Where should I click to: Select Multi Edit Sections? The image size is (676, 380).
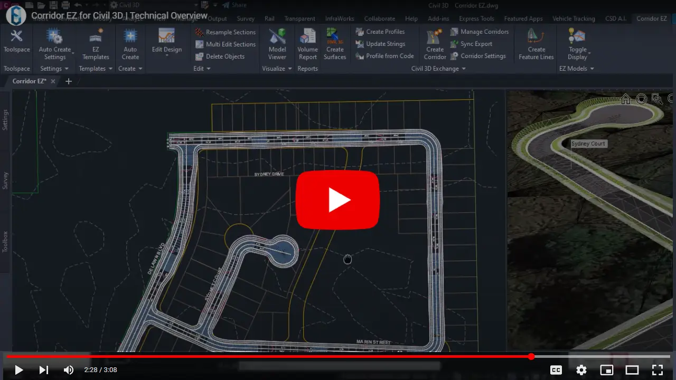click(x=225, y=44)
